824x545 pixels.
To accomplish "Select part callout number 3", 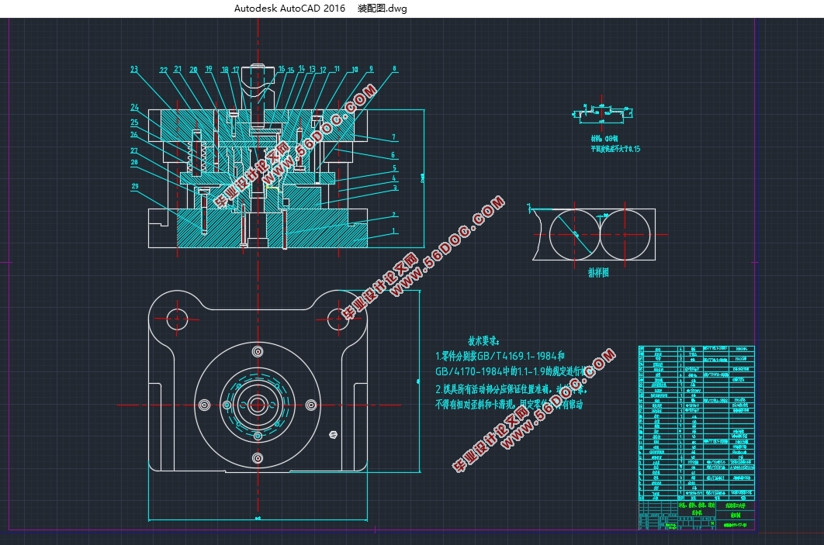I will point(395,188).
